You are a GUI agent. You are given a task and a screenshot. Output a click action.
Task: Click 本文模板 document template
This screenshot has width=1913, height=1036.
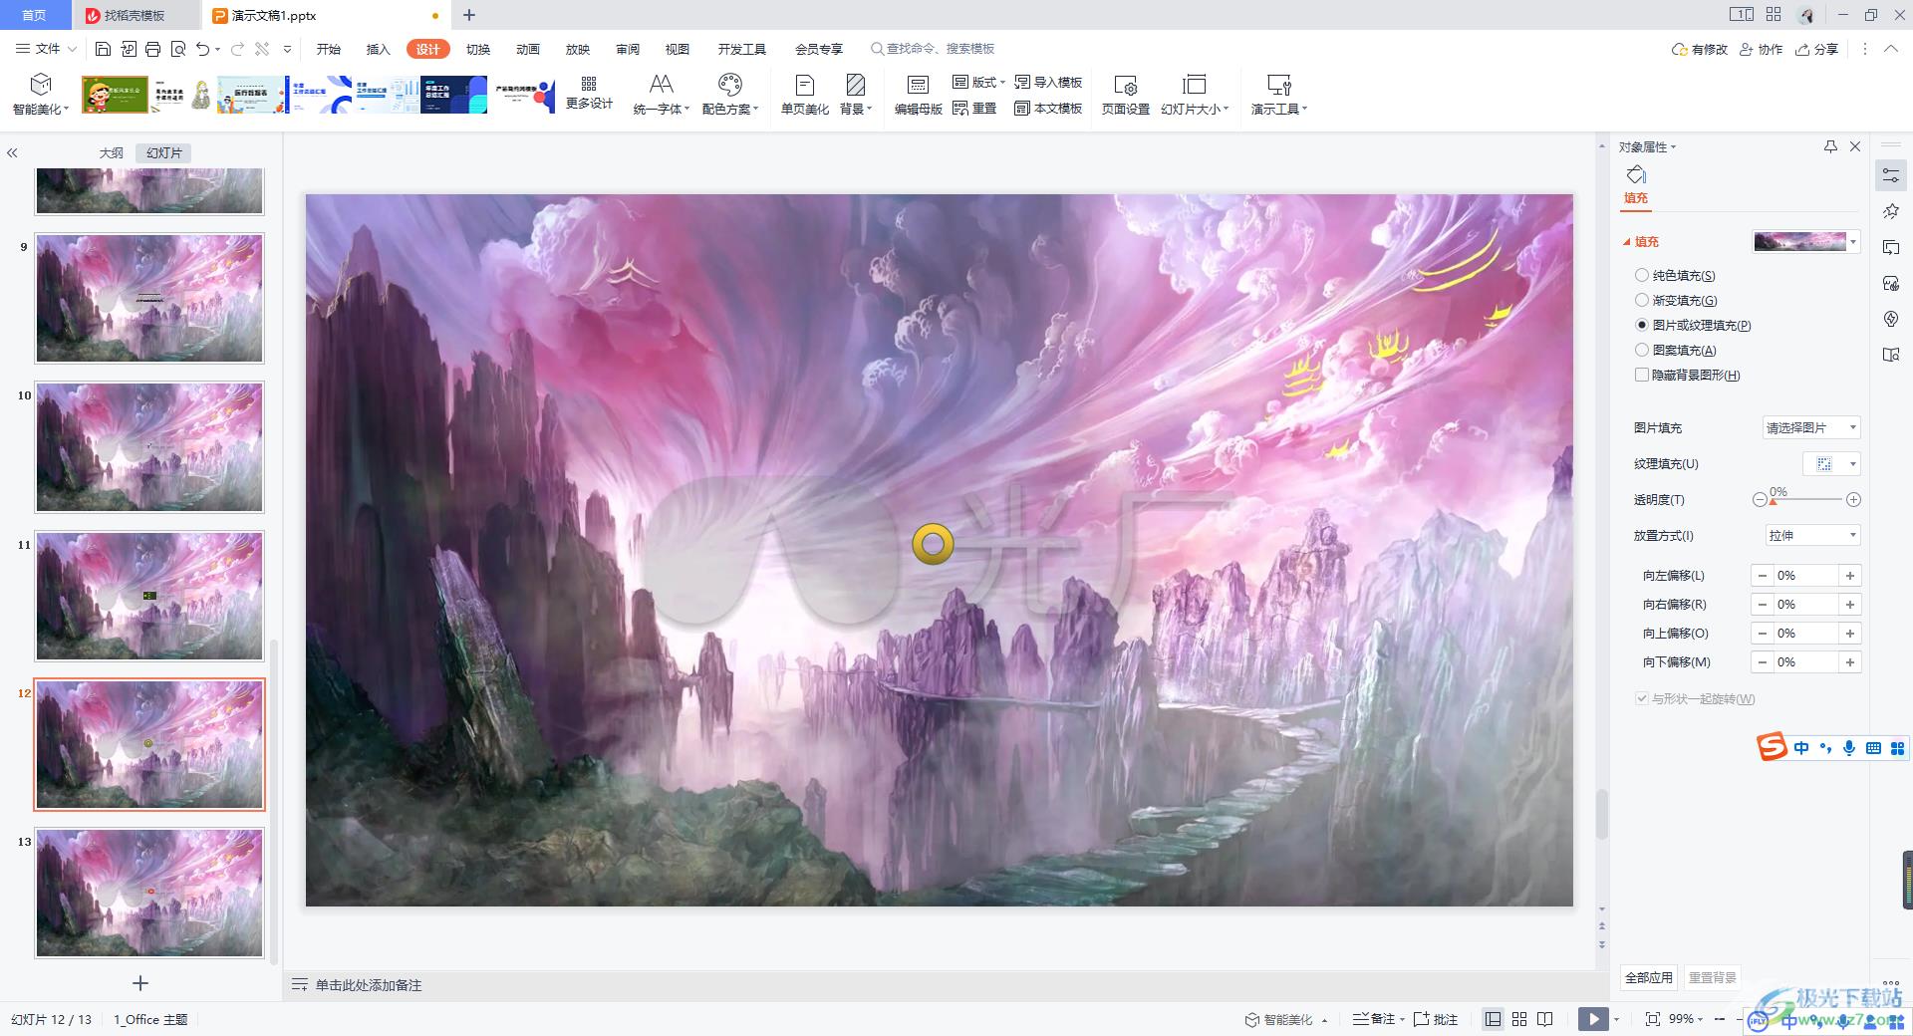click(1048, 108)
